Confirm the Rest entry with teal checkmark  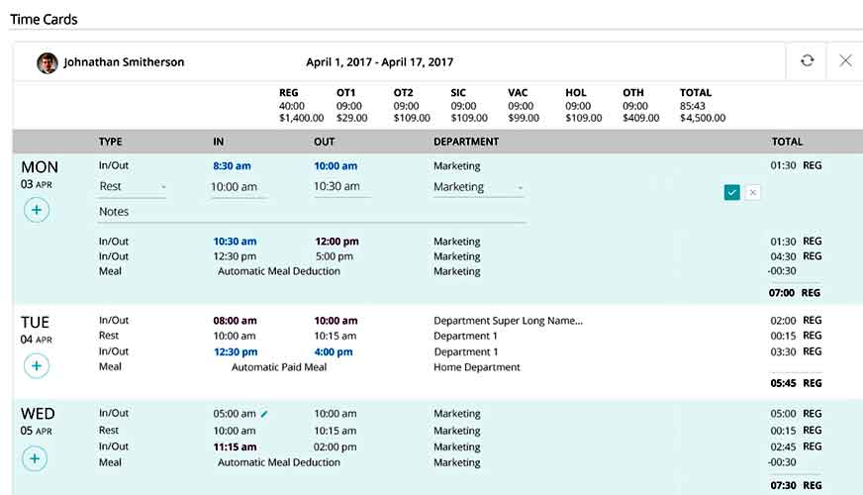[x=732, y=192]
